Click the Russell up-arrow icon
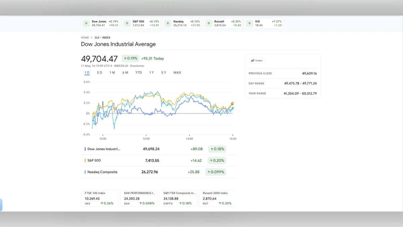This screenshot has width=403, height=227. coord(209,24)
